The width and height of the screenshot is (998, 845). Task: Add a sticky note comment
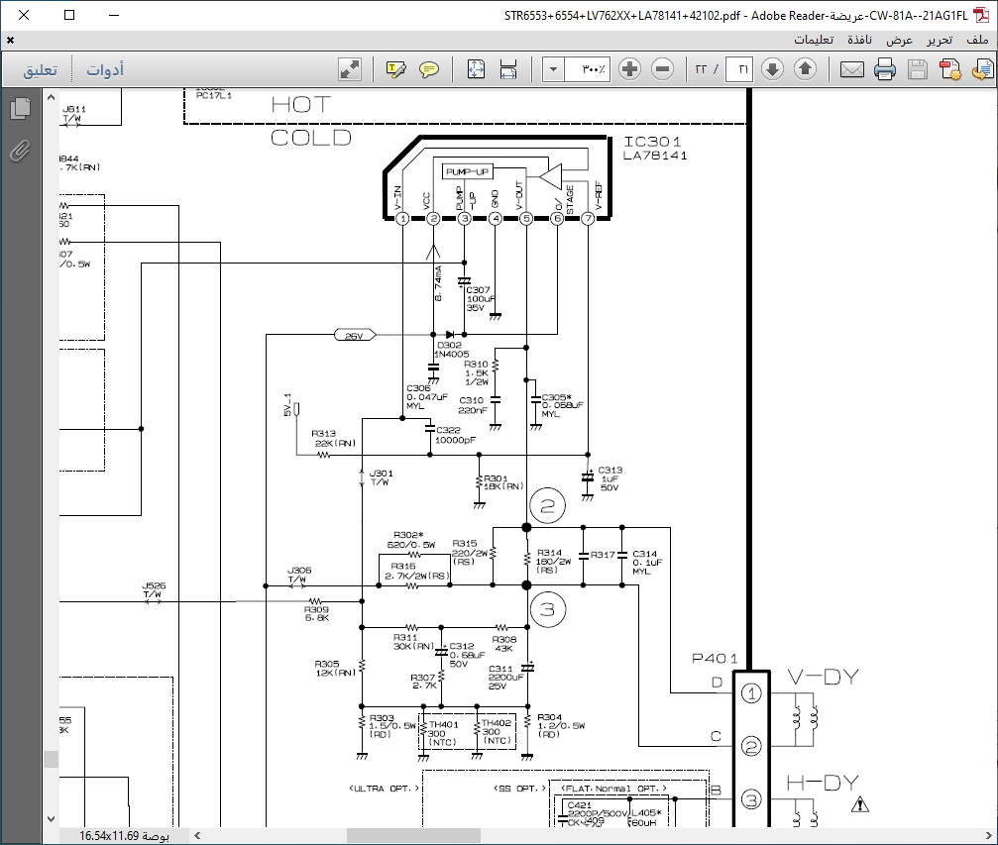pyautogui.click(x=429, y=68)
